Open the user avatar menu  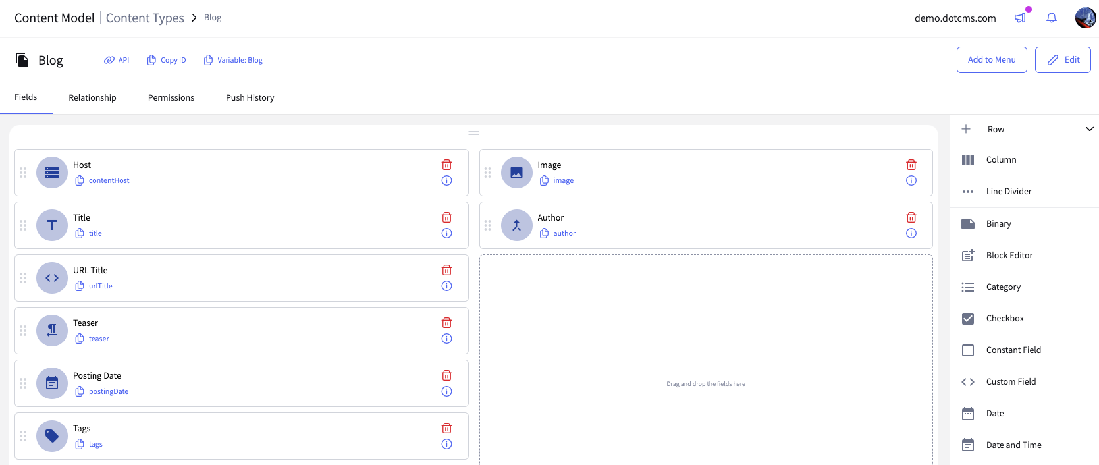tap(1085, 18)
